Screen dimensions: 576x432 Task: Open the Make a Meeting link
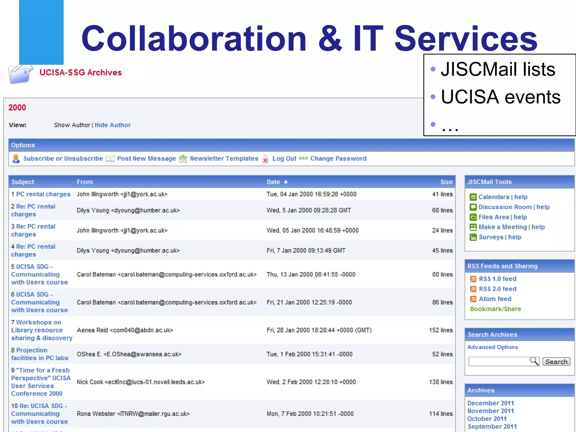click(x=503, y=227)
